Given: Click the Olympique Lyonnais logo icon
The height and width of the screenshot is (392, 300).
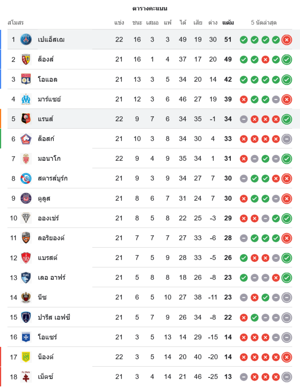Looking at the screenshot, I should [26, 79].
